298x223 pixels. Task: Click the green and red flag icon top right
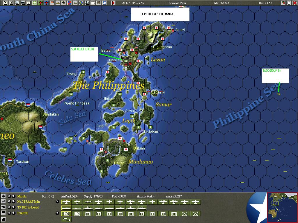(283, 3)
